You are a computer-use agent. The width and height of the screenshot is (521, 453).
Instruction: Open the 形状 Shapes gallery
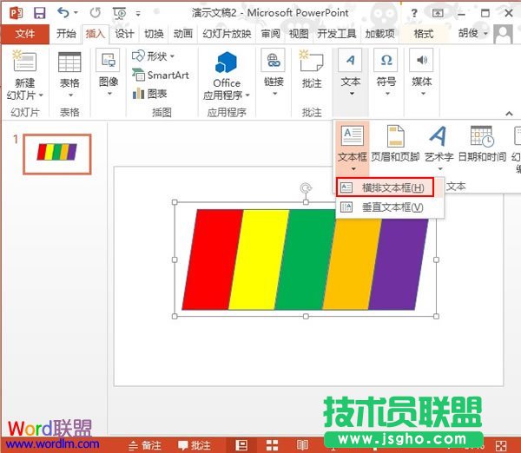point(153,56)
